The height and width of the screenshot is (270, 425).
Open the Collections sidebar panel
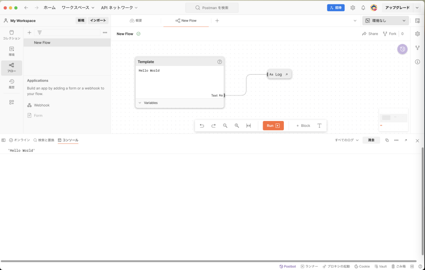12,35
